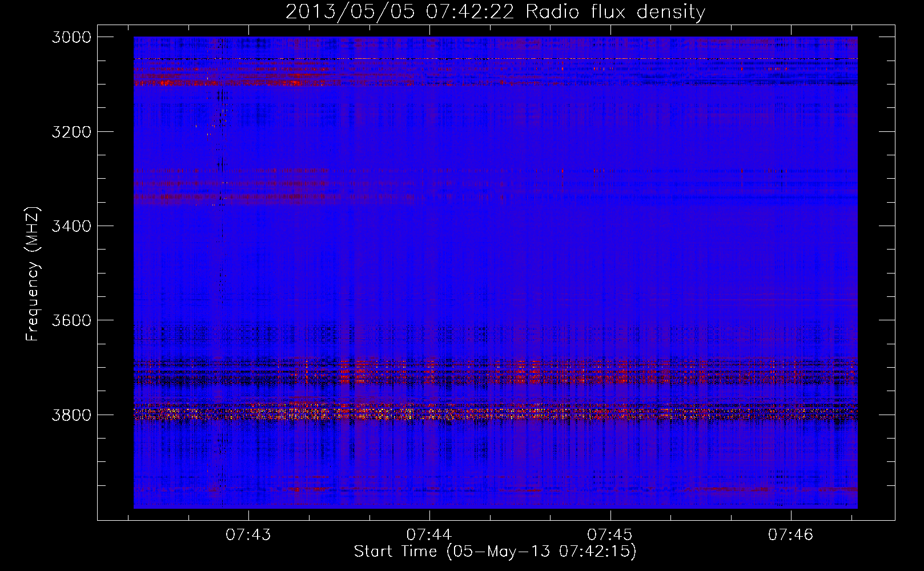Click the 07:44 time axis label
924x571 pixels.
(x=429, y=534)
